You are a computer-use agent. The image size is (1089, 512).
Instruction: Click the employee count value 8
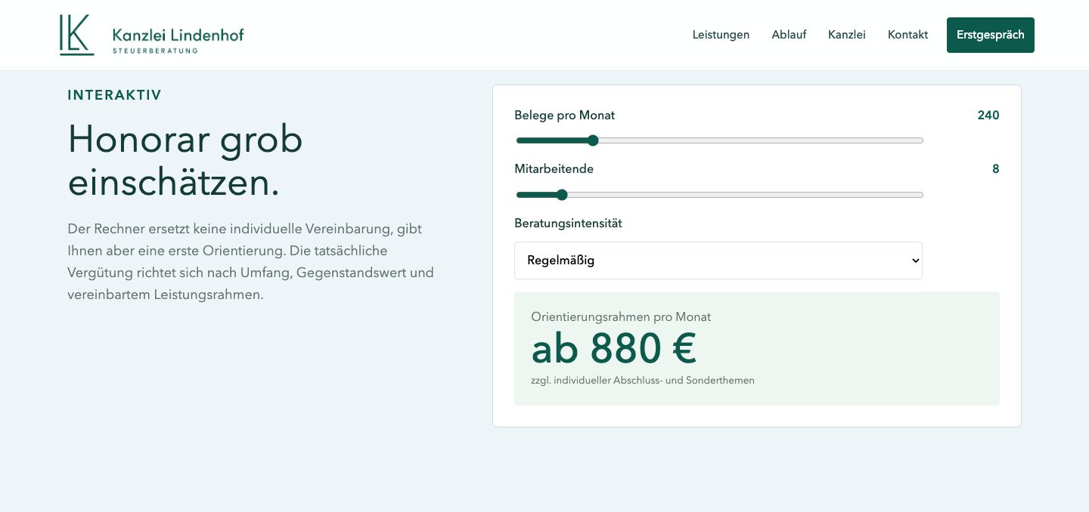(x=996, y=169)
